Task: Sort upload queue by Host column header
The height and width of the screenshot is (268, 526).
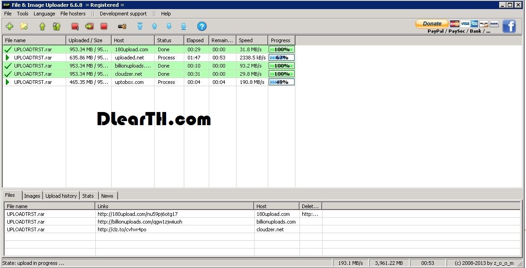Action: (x=133, y=40)
